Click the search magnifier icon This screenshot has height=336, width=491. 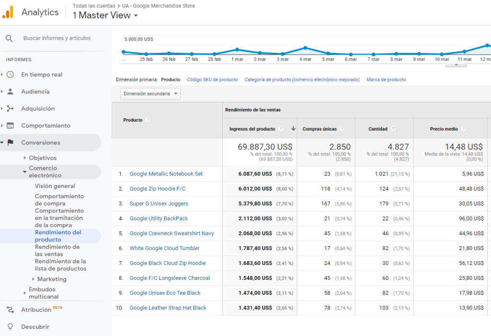coord(9,38)
